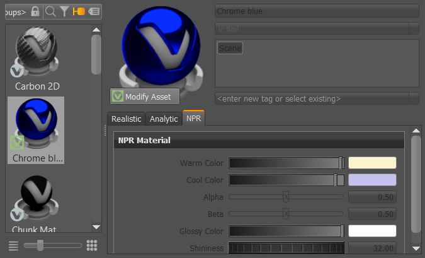Open the Warm Color yellow swatch

[x=372, y=163]
